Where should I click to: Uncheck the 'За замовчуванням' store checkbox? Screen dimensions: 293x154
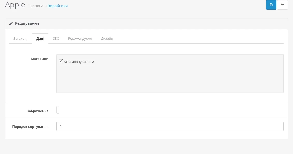[61, 61]
